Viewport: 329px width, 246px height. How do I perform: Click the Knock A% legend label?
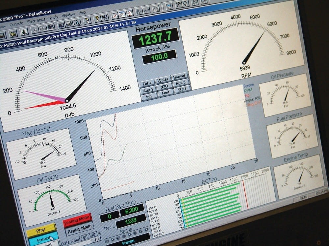[x=252, y=99]
